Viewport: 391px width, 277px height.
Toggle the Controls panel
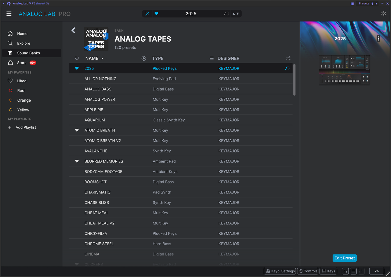(x=308, y=271)
